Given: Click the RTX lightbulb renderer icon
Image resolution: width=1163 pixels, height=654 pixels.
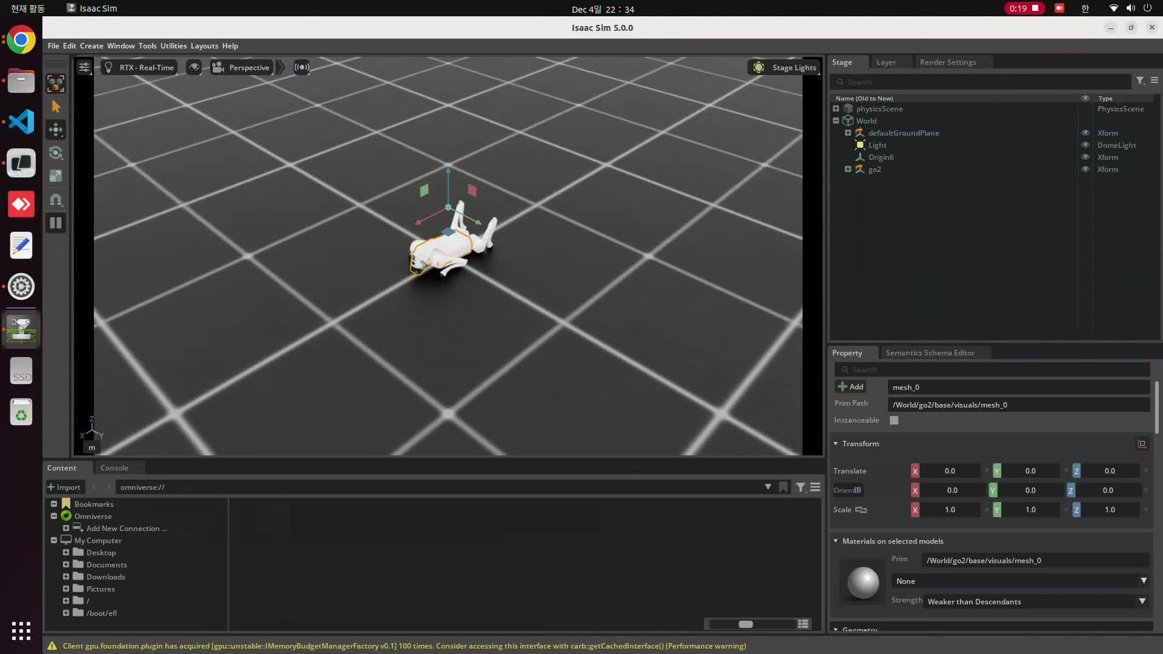Looking at the screenshot, I should (x=108, y=67).
